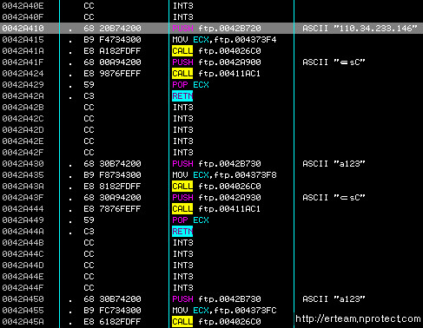The height and width of the screenshot is (328, 423).
Task: Click hex bytes 68 30B74200 at 0042A430
Action: point(112,164)
